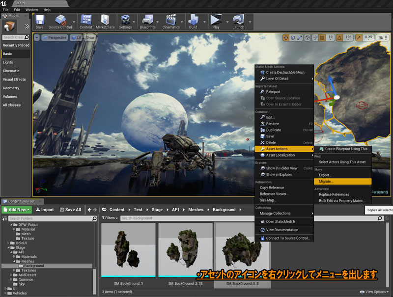Expand the Play options dropdown arrow
The height and width of the screenshot is (297, 393).
click(x=227, y=22)
